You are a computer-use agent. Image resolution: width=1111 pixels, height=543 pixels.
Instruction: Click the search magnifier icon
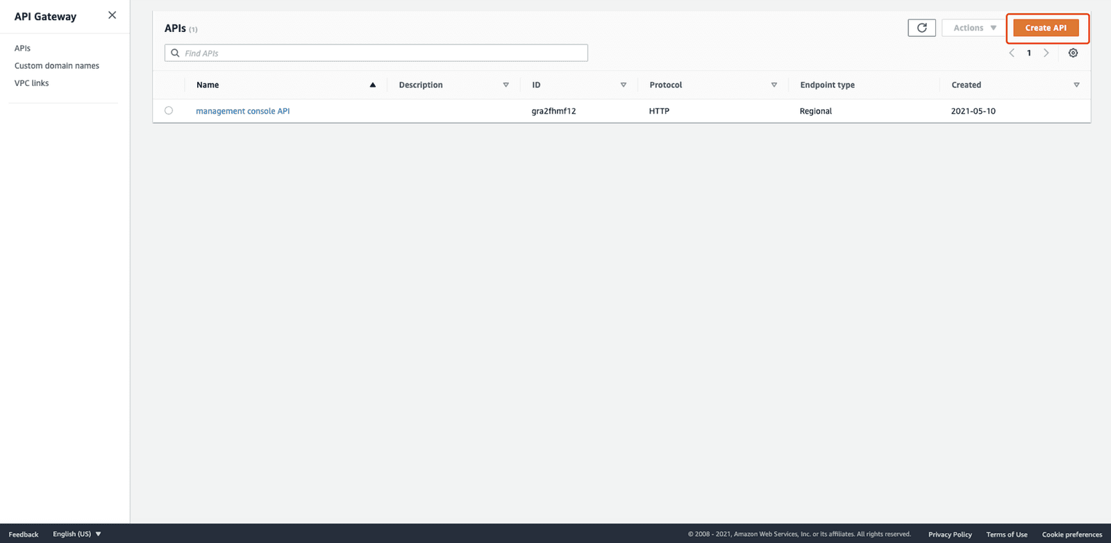point(175,53)
